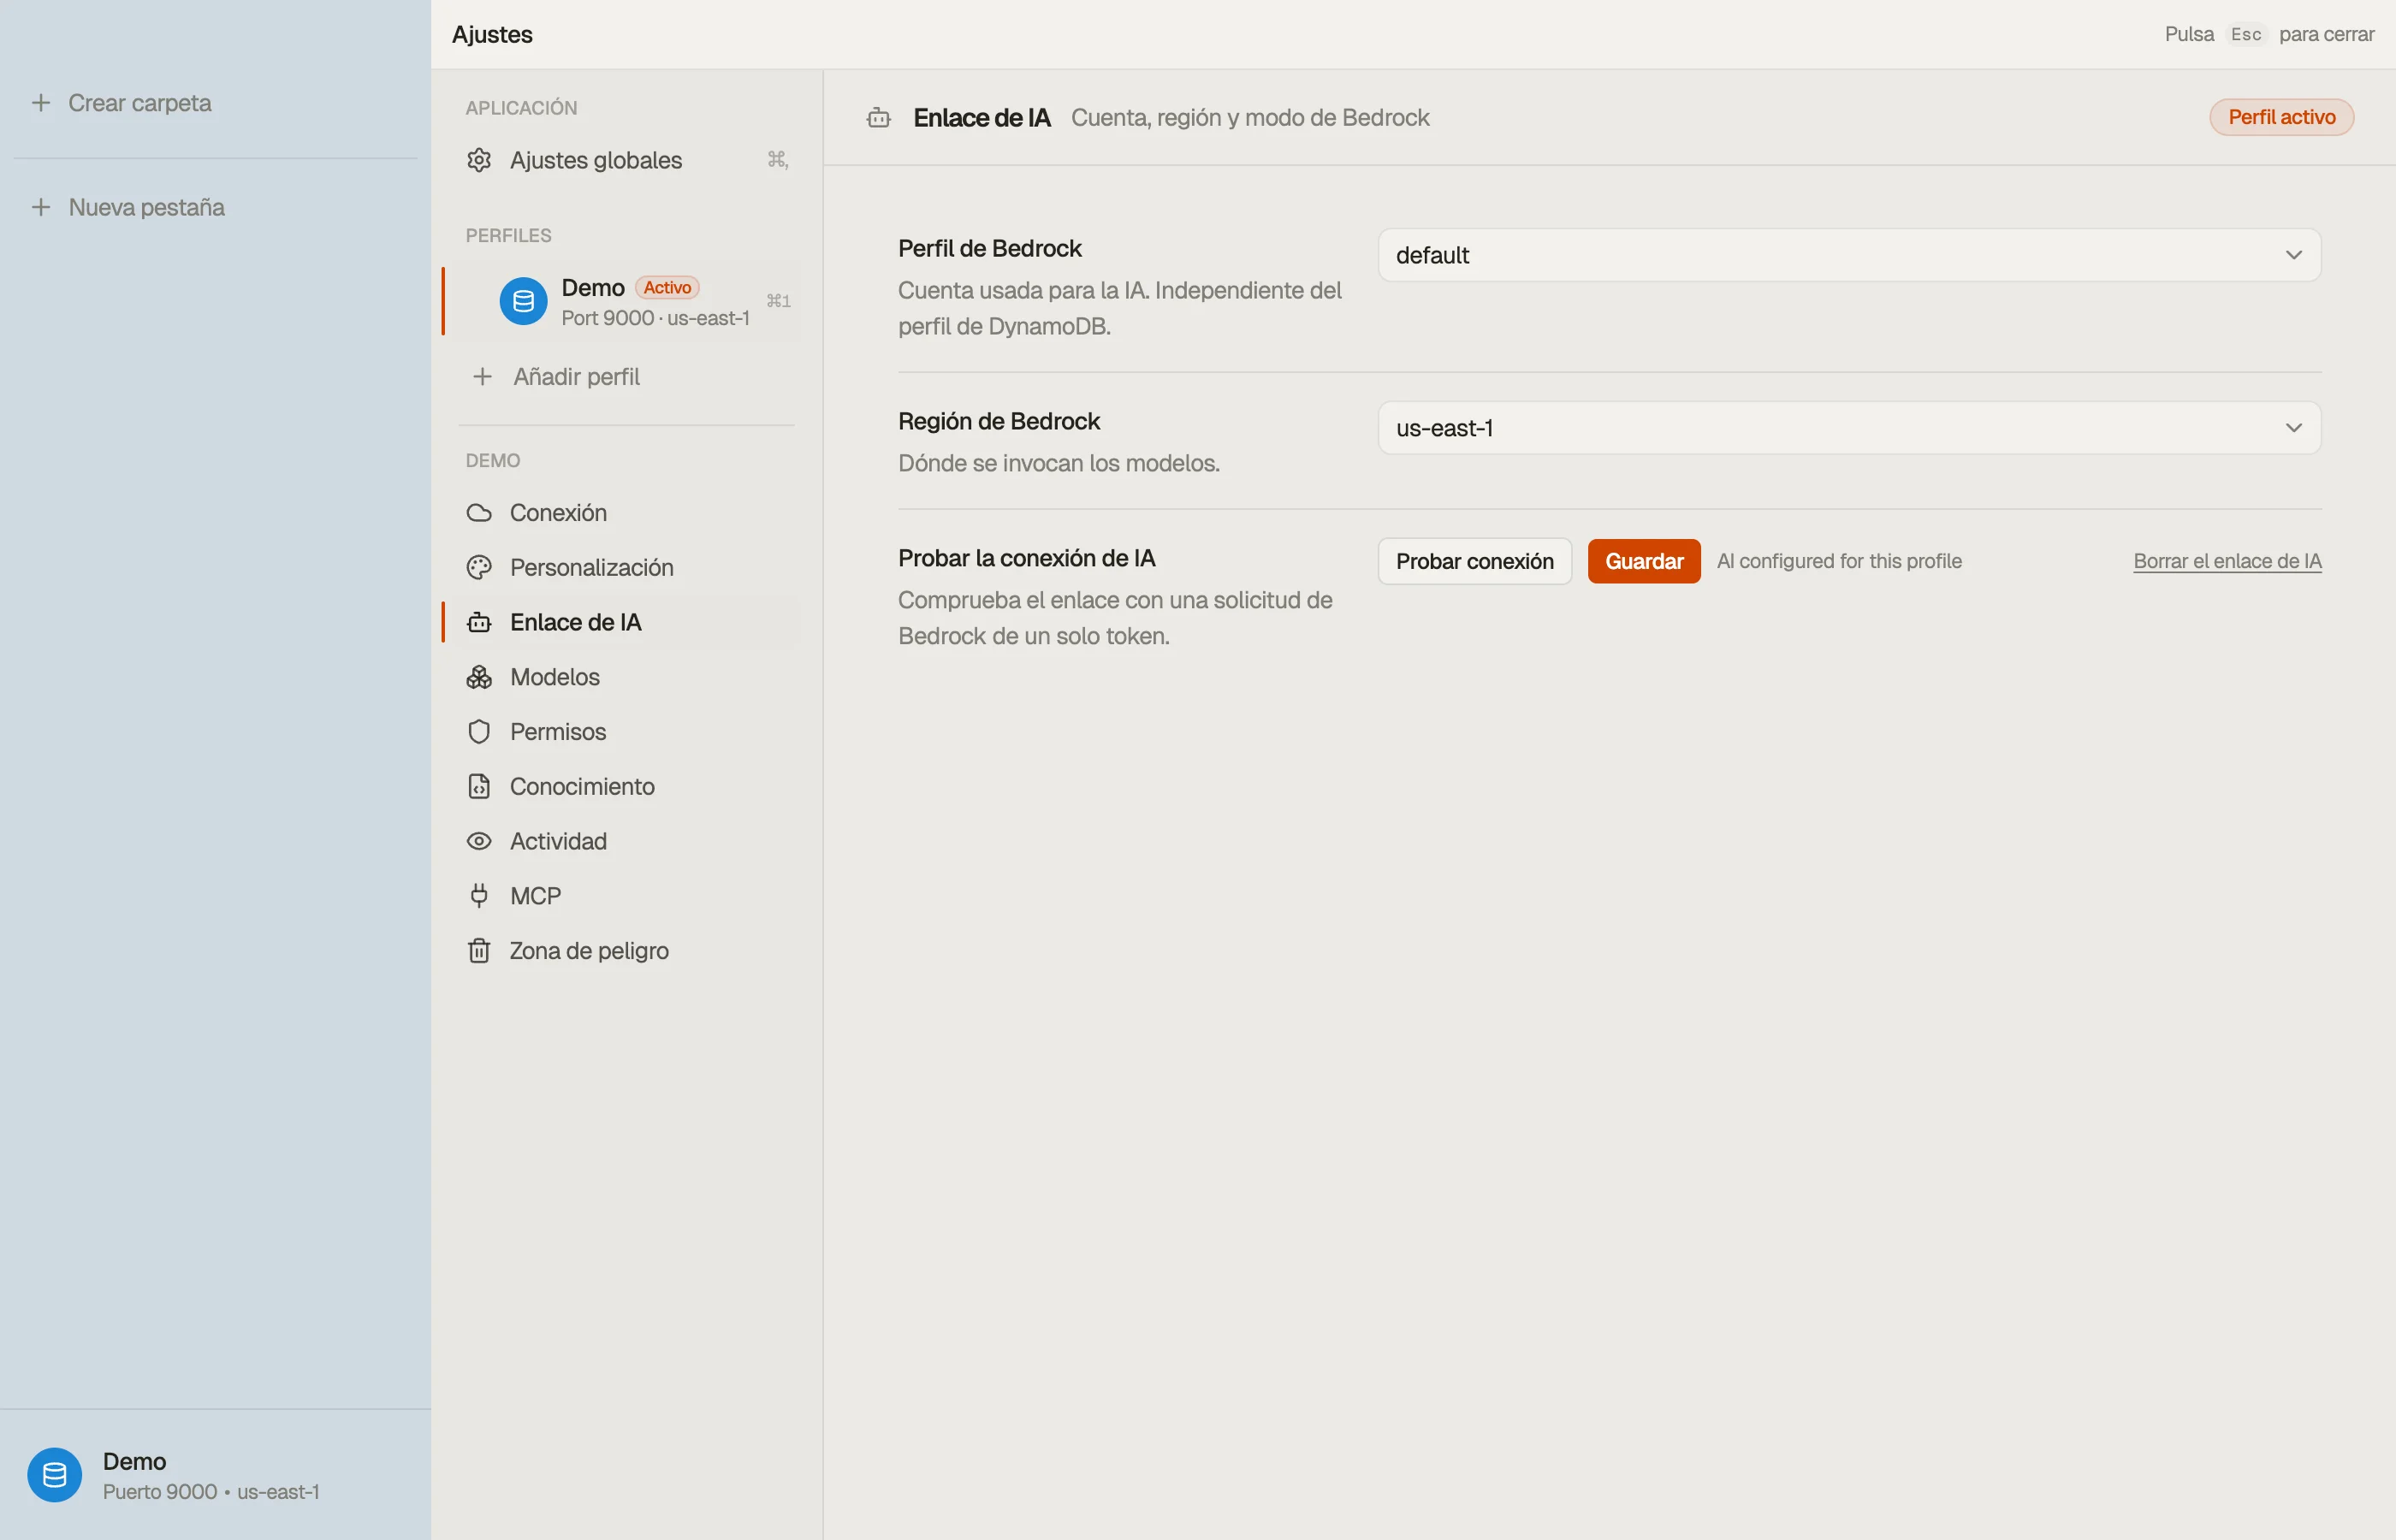This screenshot has width=2396, height=1540.
Task: Click the 'Dónde se invocan los modelos.' description
Action: click(x=1059, y=463)
